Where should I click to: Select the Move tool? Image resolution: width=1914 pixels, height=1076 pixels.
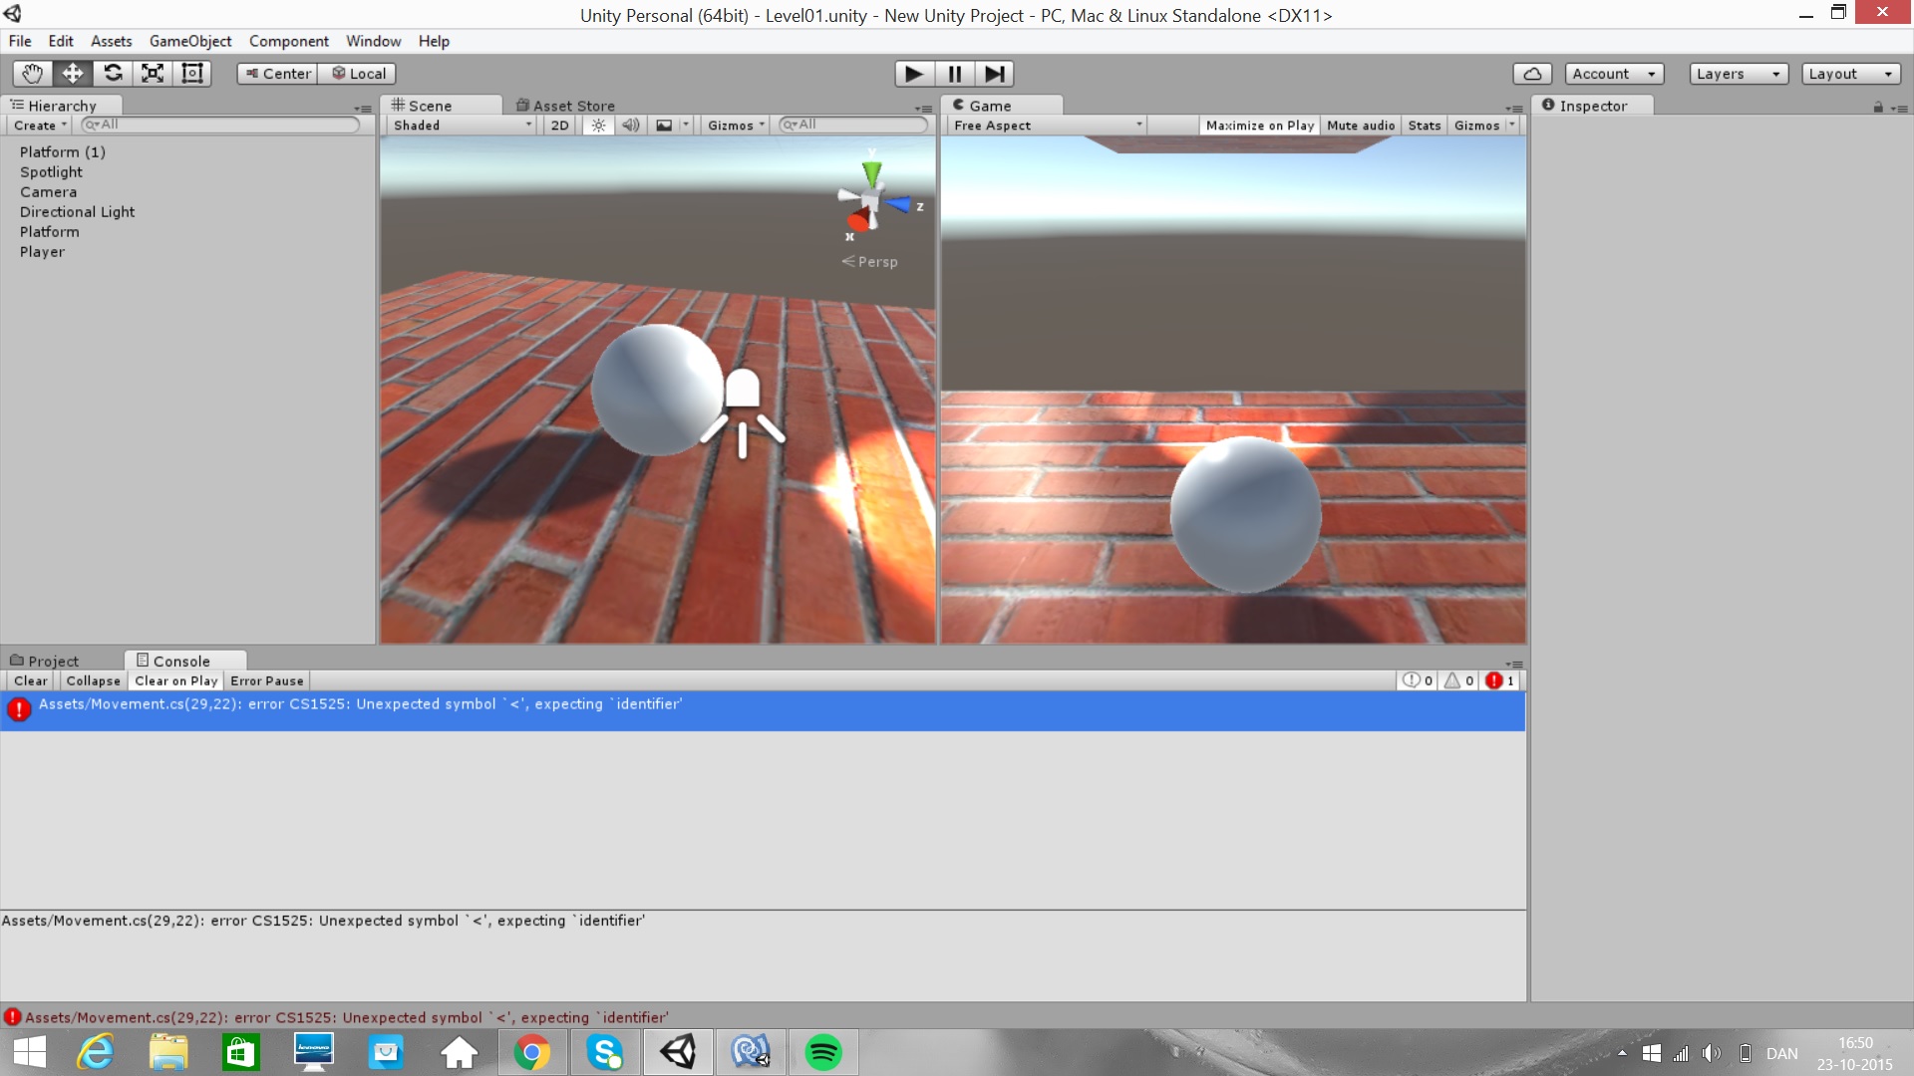pos(73,74)
